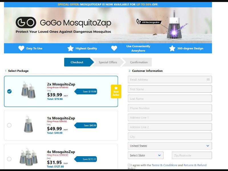Screen dimensions: 228x171
Task: Open the United States country dropdown
Action: [x=170, y=146]
